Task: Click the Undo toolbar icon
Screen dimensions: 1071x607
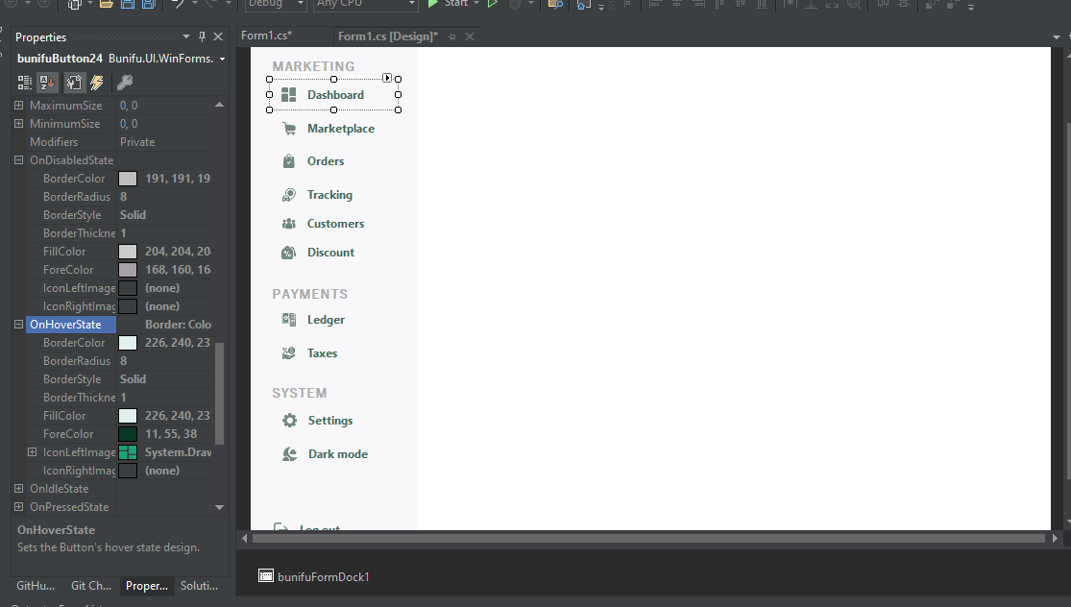Action: (x=178, y=6)
